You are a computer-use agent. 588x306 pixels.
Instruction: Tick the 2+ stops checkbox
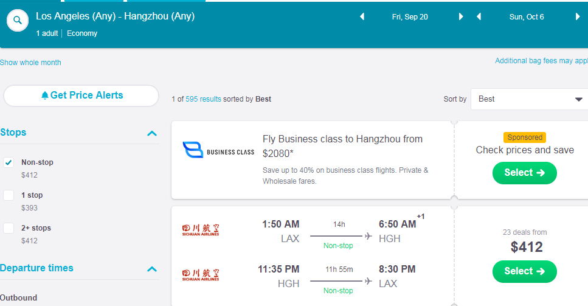point(9,228)
